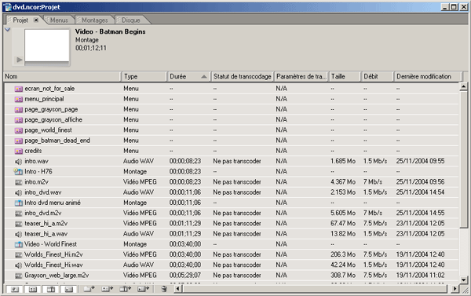Click the intro.wav audio speaker icon
Screen dimensions: 471x296
pyautogui.click(x=19, y=162)
